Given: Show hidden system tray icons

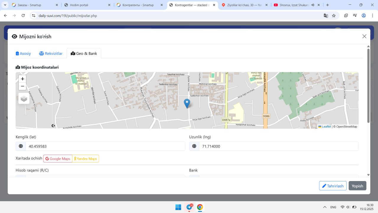Looking at the screenshot, I should (325, 207).
